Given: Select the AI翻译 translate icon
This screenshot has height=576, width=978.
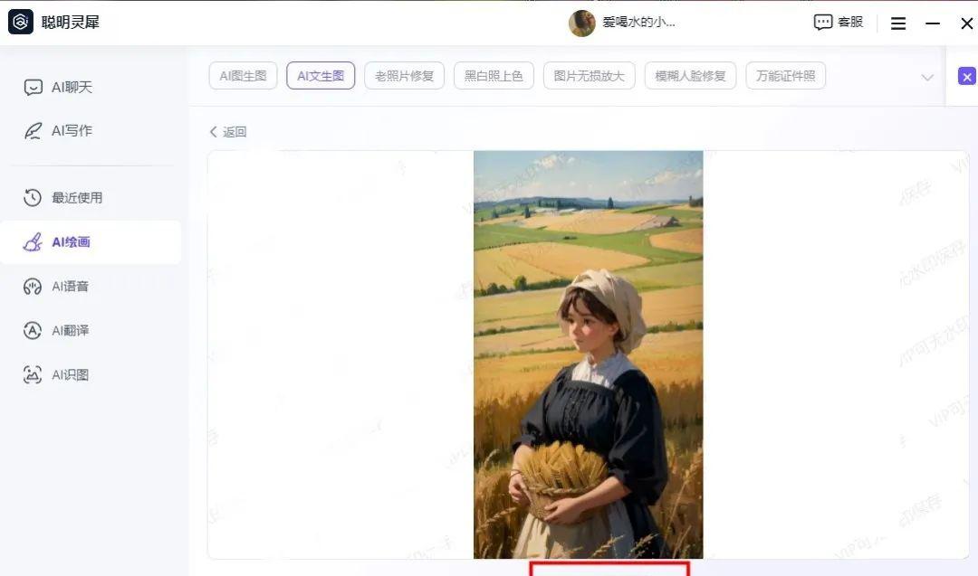Looking at the screenshot, I should pyautogui.click(x=33, y=331).
